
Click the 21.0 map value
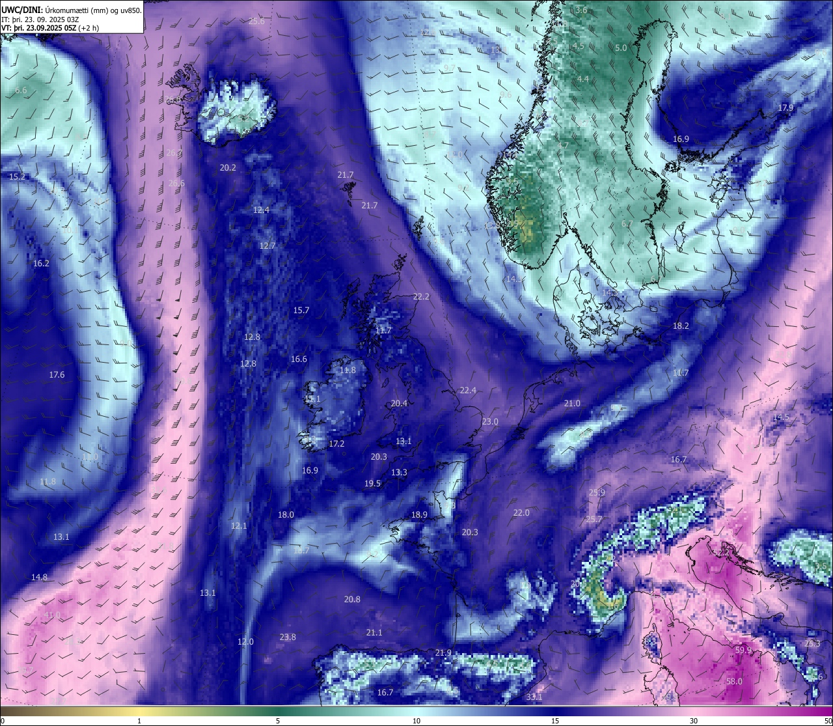coord(572,403)
